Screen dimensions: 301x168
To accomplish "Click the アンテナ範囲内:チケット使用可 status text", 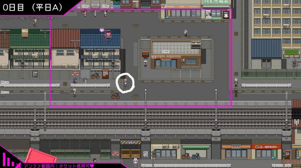I will click(59, 166).
